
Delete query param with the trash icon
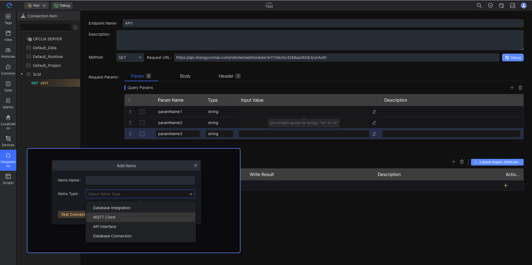point(520,88)
